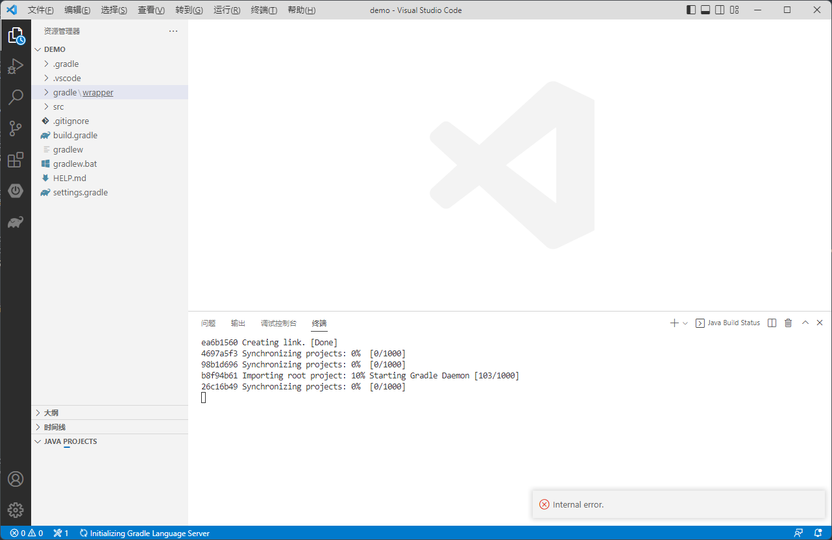Image resolution: width=832 pixels, height=540 pixels.
Task: Open the Manage gear icon
Action: (x=16, y=510)
